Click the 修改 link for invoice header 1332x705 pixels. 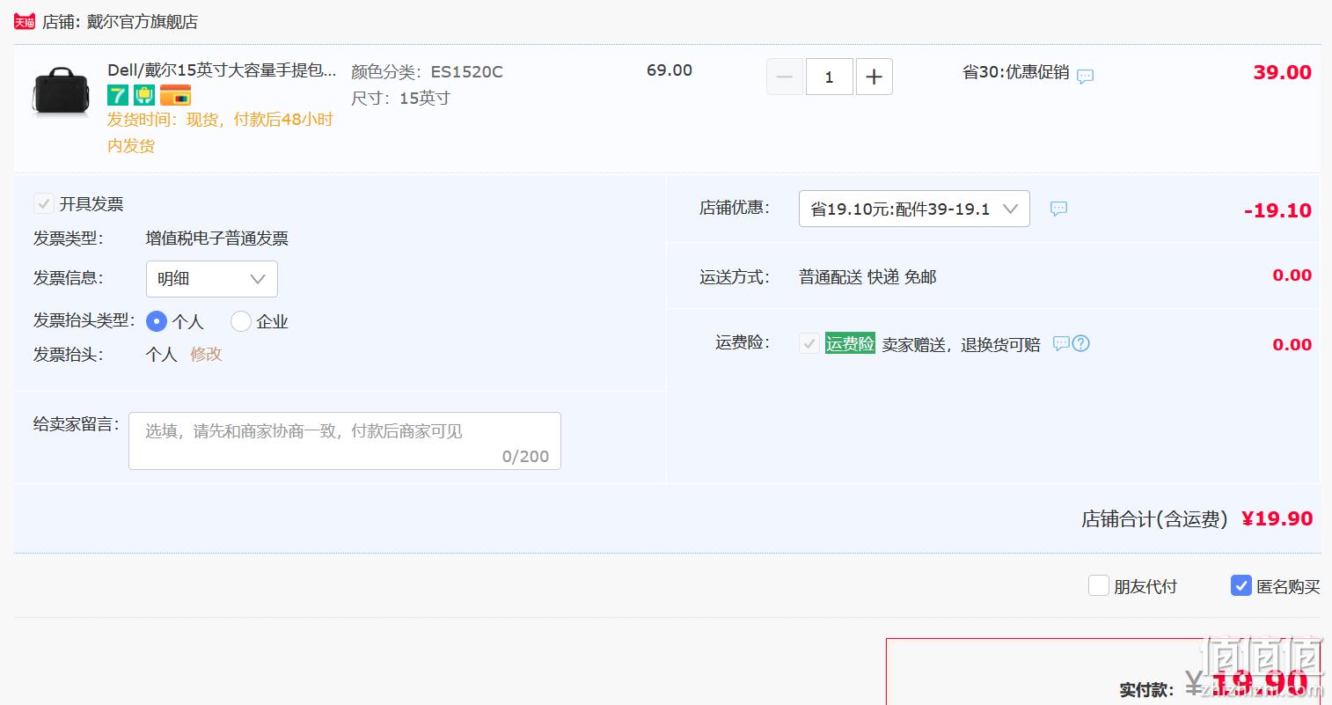click(206, 354)
